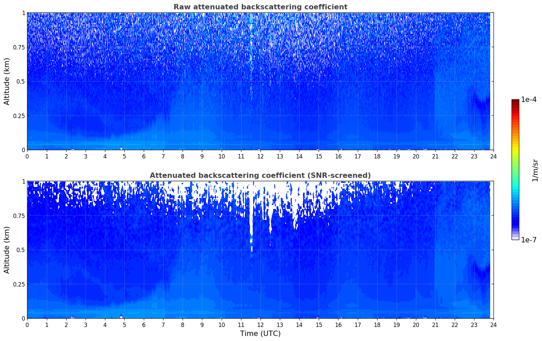Viewport: 542px width, 341px height.
Task: Select time tick "12" under the raw plot
Action: coord(260,156)
